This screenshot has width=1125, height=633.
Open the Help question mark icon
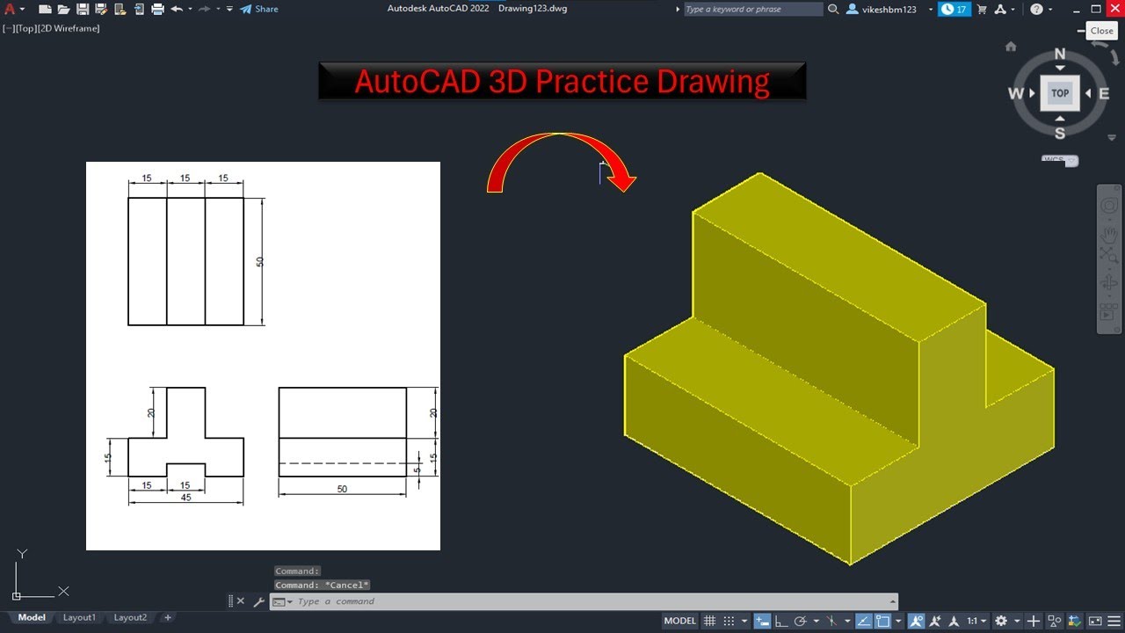click(1036, 9)
